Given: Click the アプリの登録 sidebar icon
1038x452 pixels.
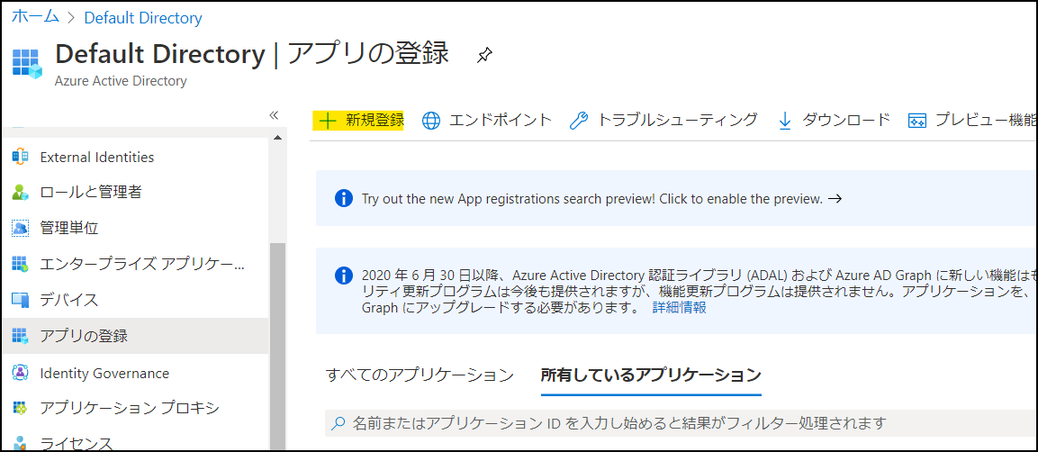Looking at the screenshot, I should pyautogui.click(x=21, y=336).
